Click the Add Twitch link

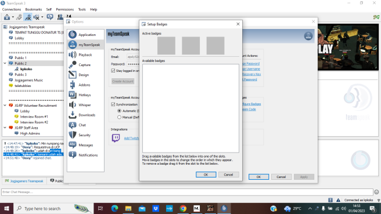pos(131,138)
